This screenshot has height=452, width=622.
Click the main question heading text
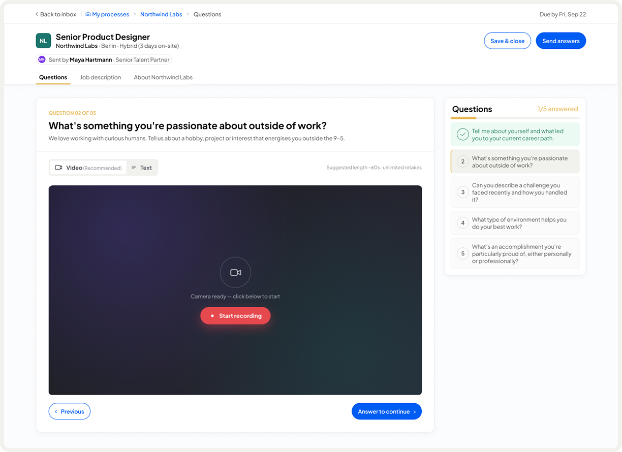(188, 125)
